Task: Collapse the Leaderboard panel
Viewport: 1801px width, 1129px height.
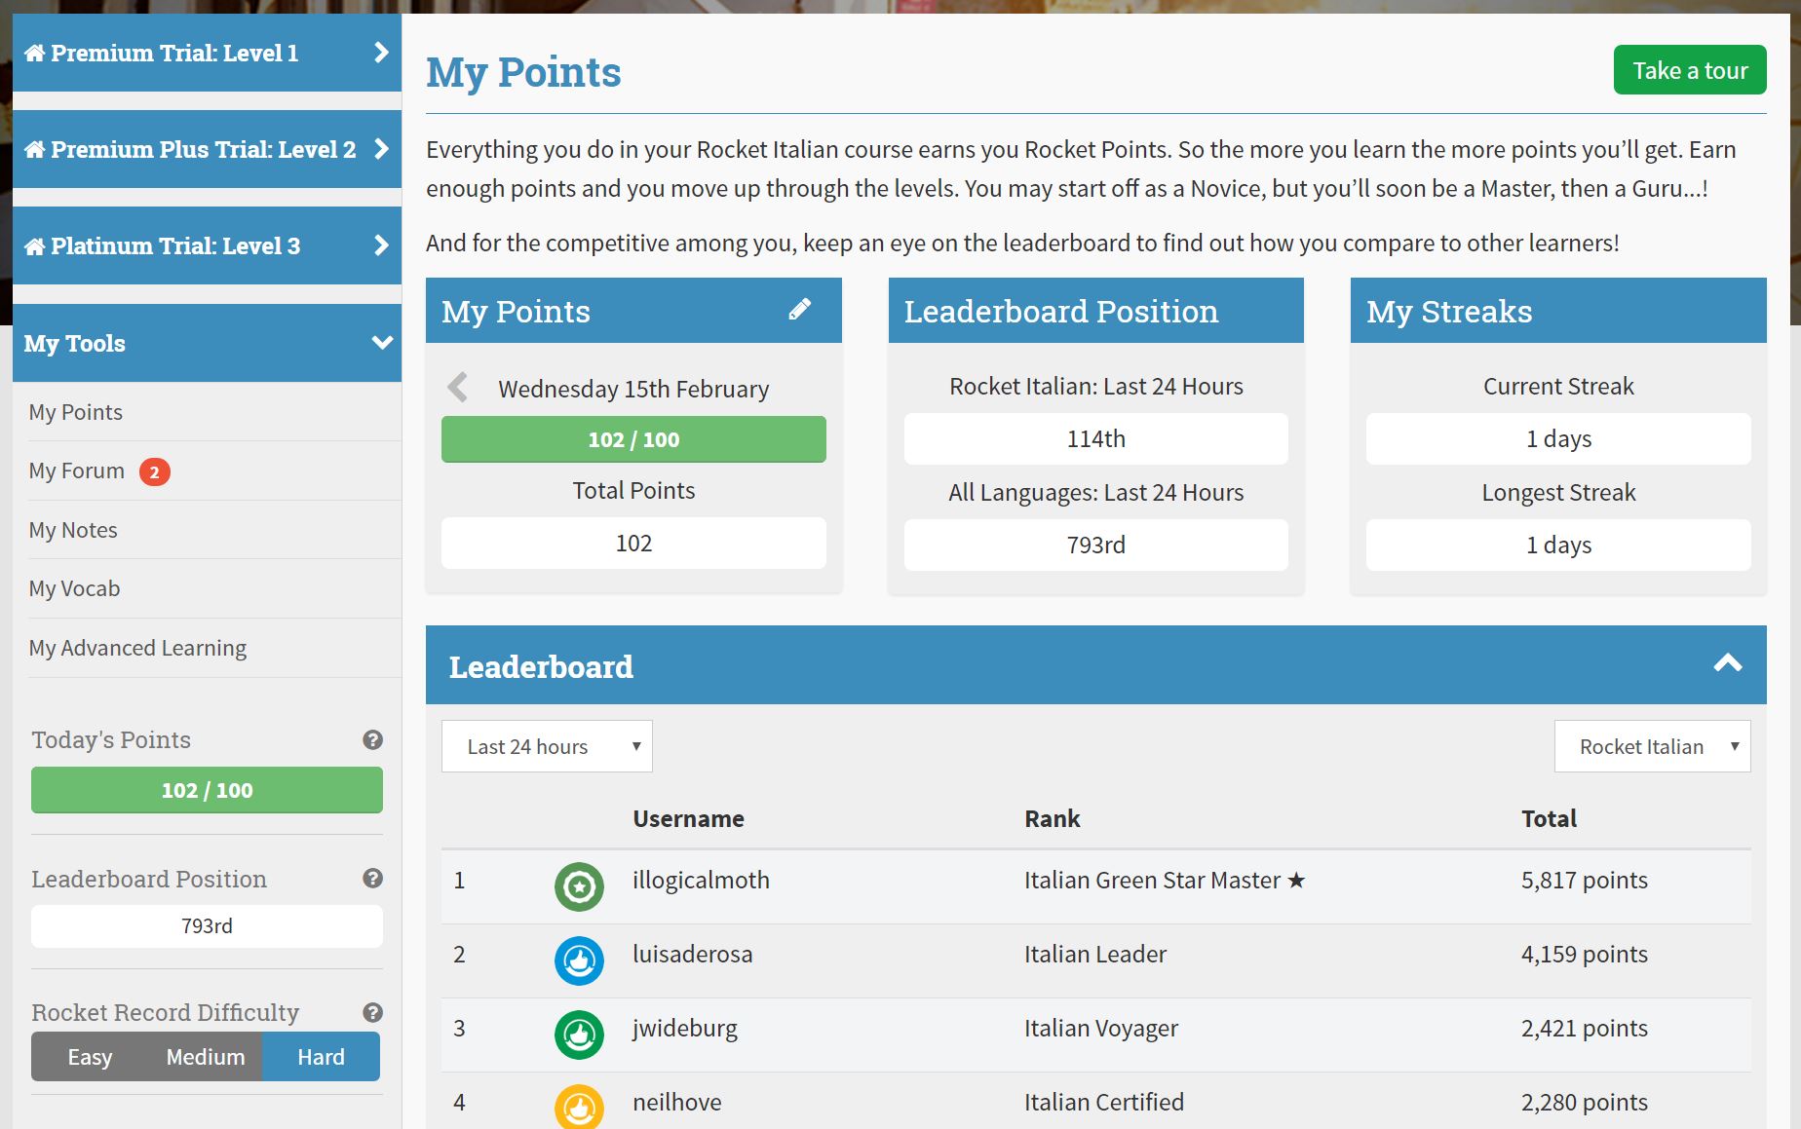Action: click(x=1727, y=664)
